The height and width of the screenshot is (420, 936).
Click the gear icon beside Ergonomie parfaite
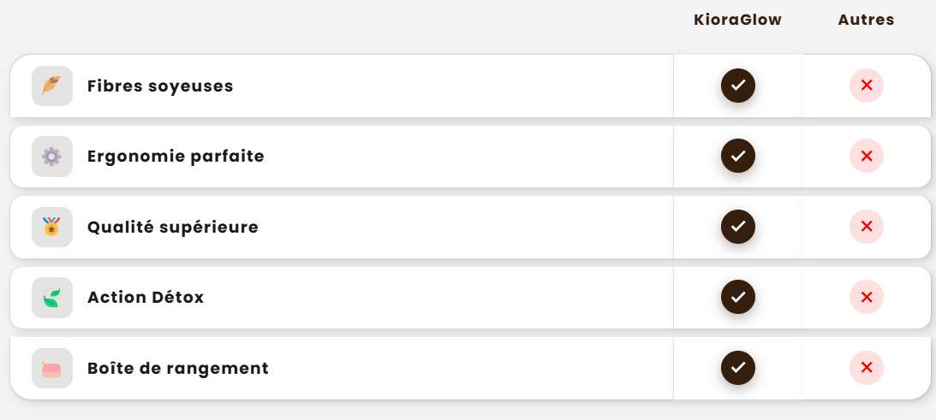[52, 157]
